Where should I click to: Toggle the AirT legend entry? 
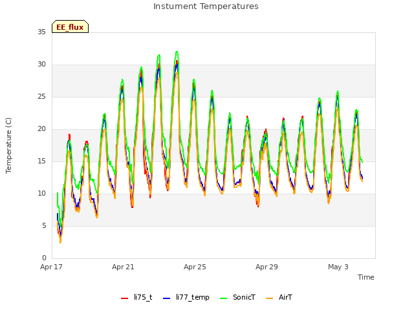[x=279, y=297]
